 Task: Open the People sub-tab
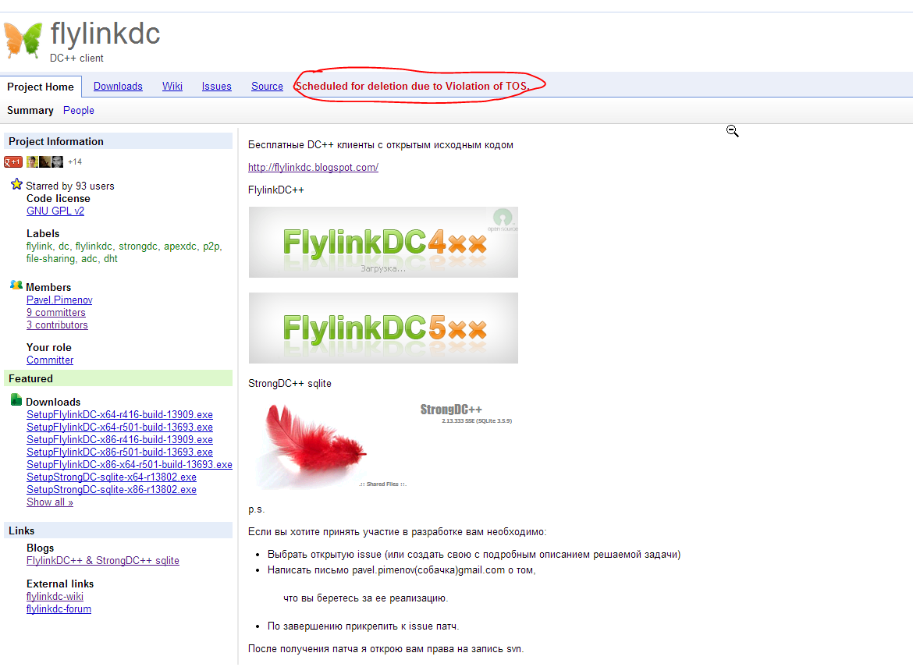[x=79, y=111]
